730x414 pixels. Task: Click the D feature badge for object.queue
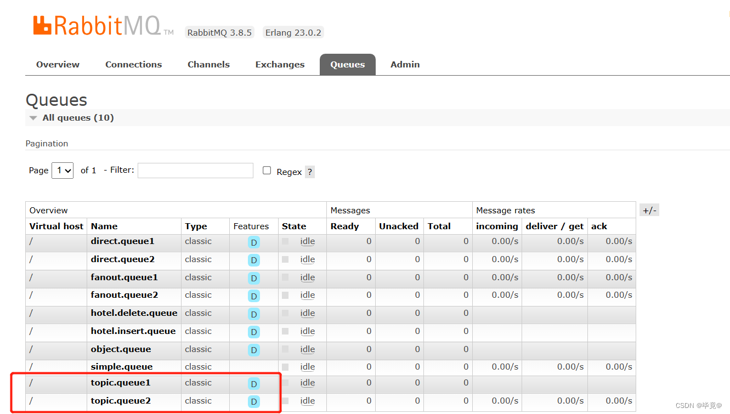[x=254, y=350]
